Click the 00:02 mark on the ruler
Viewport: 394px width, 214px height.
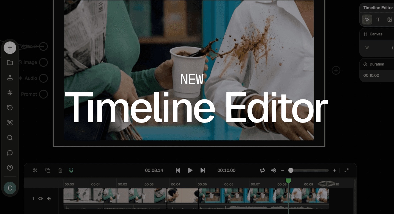[x=122, y=184]
